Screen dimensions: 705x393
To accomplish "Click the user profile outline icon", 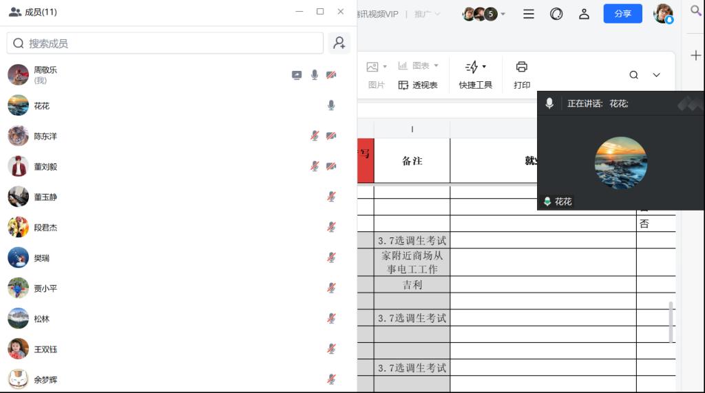I will pyautogui.click(x=584, y=14).
